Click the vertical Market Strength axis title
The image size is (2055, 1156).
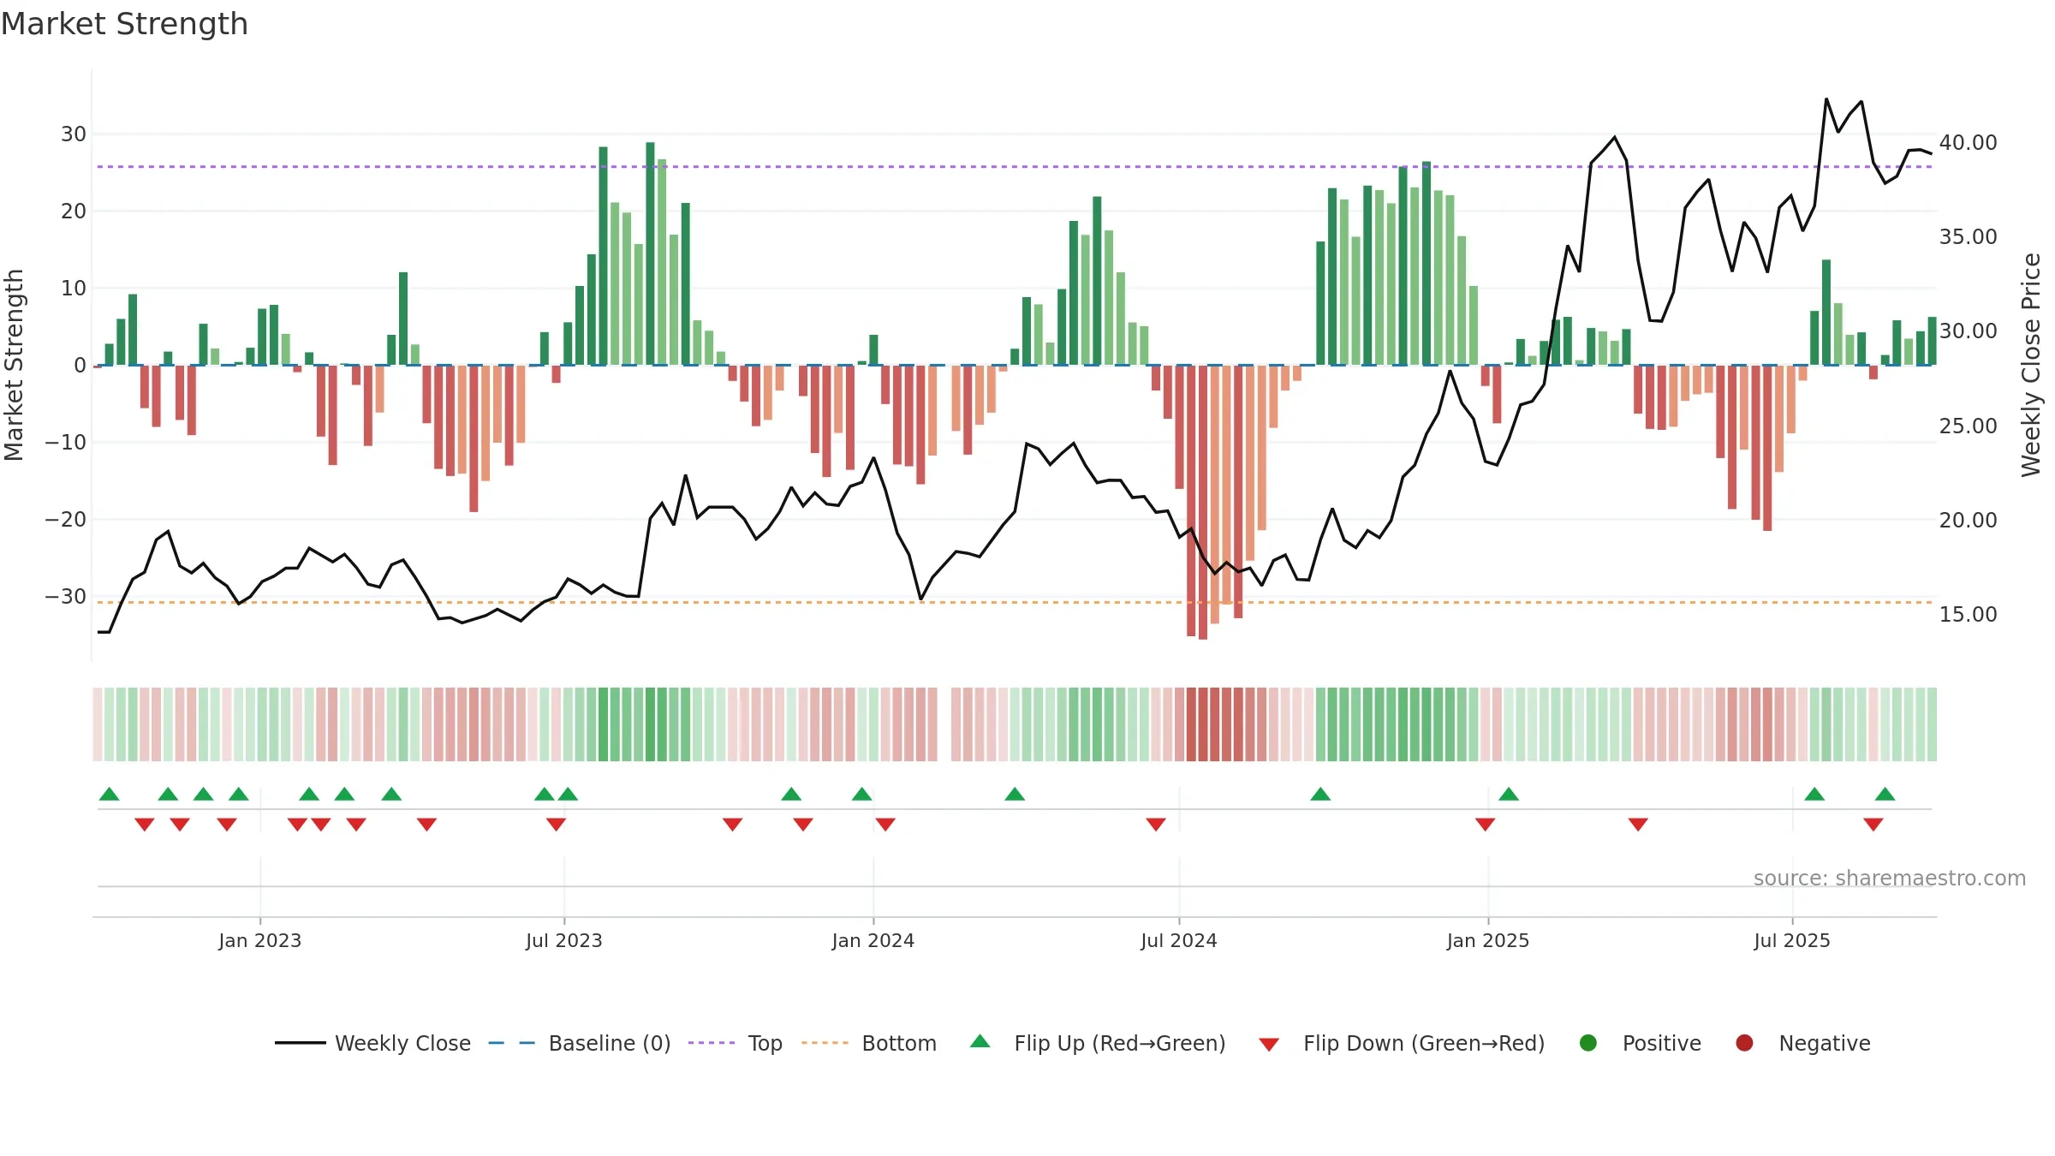14,365
